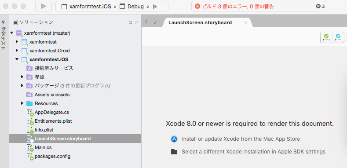
Task: Expand the Resources folder
Action: pos(22,103)
